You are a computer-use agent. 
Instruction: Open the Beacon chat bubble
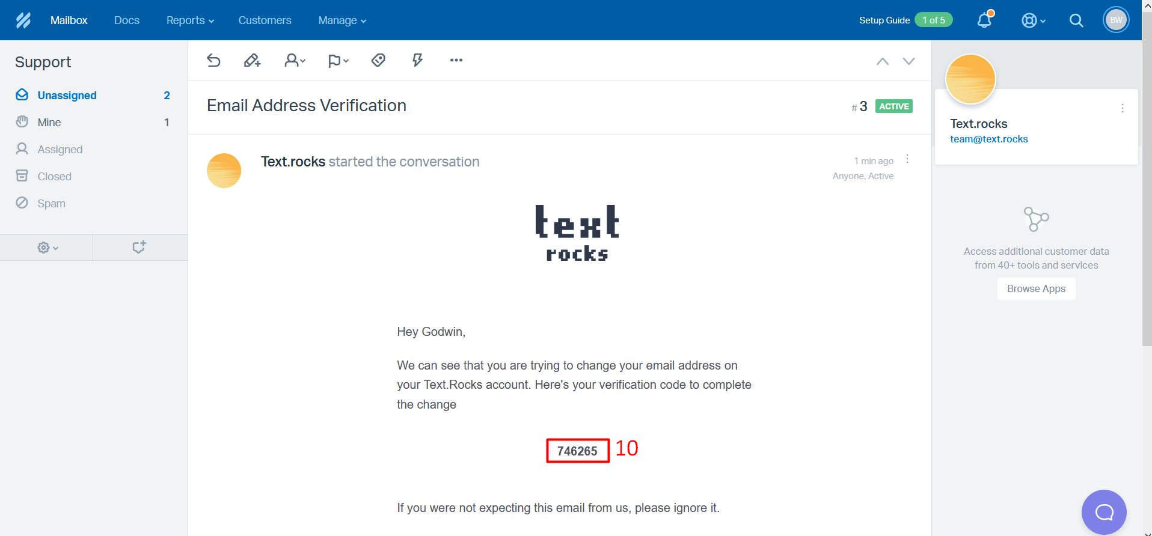coord(1104,512)
